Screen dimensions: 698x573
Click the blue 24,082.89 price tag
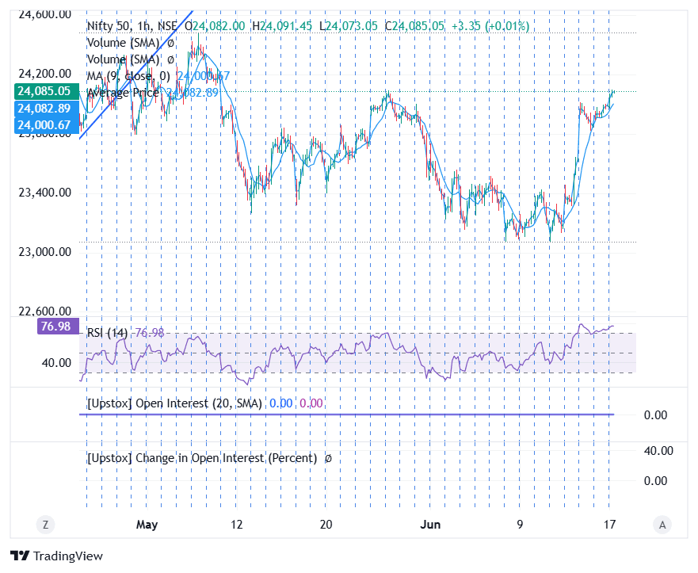[47, 109]
